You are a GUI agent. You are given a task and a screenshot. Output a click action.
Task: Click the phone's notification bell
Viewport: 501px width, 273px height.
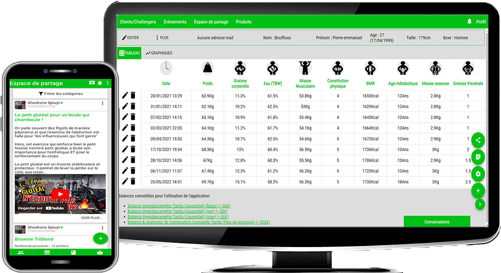point(100,83)
